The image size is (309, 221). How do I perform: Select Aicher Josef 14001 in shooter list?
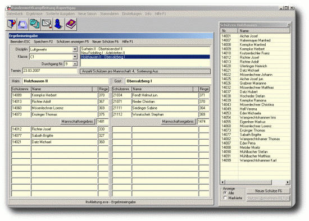[255, 36]
